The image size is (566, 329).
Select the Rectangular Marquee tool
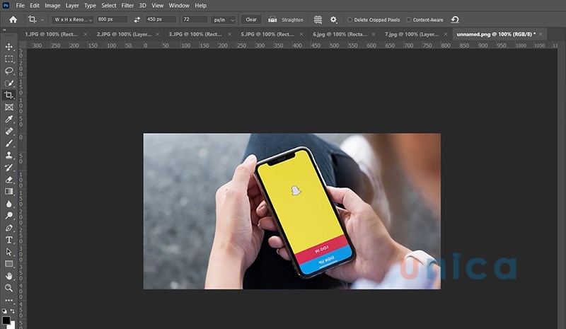click(x=9, y=59)
